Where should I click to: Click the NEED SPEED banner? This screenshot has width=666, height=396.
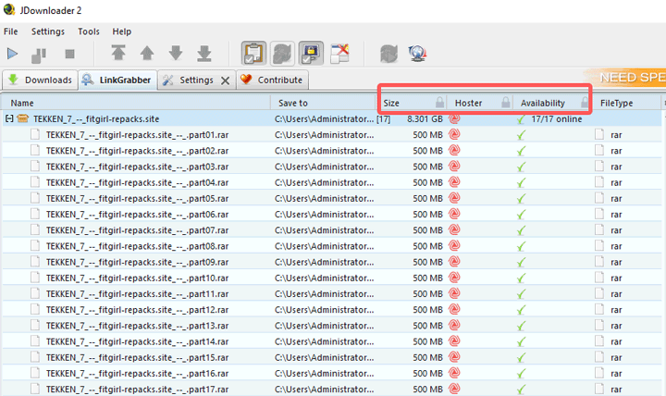coord(626,78)
